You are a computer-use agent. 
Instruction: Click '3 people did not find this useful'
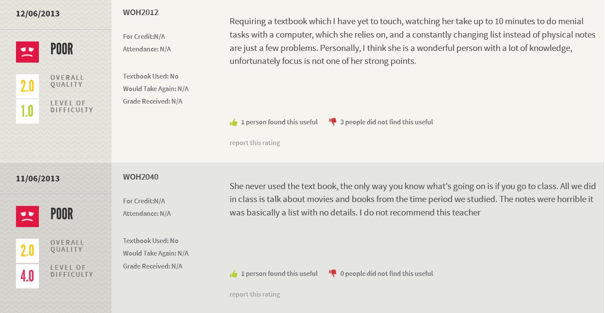(386, 122)
